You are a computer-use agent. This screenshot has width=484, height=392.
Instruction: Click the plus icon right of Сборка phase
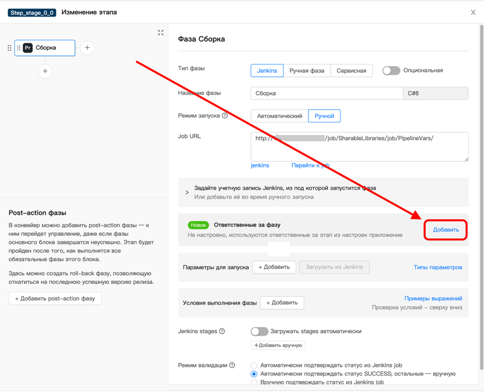[x=87, y=48]
